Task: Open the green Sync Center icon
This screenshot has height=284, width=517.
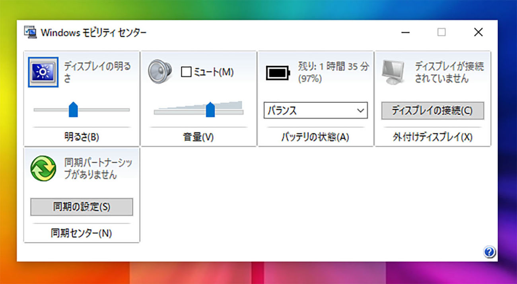Action: pos(43,169)
